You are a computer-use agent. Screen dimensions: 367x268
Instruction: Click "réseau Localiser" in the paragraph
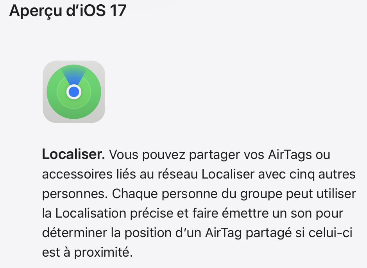pos(206,174)
